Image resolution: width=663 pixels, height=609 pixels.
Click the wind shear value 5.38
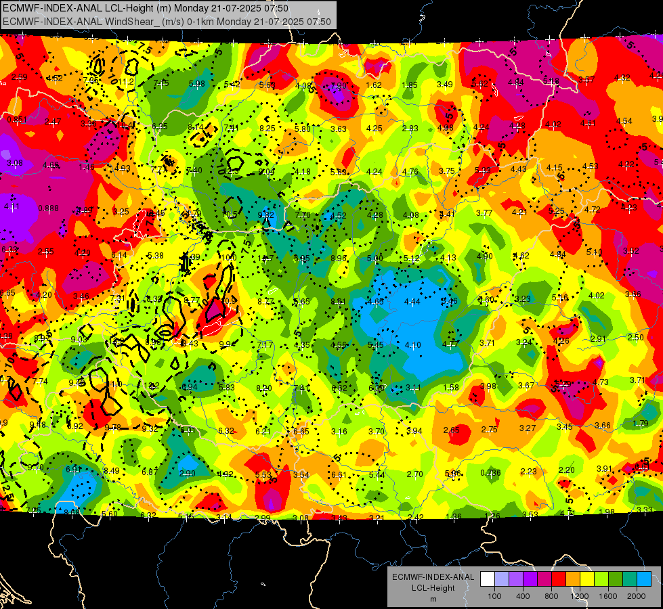click(155, 255)
